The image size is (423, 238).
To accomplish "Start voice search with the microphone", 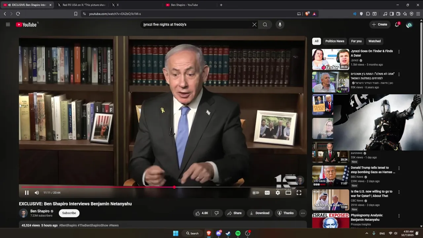I will (x=280, y=24).
